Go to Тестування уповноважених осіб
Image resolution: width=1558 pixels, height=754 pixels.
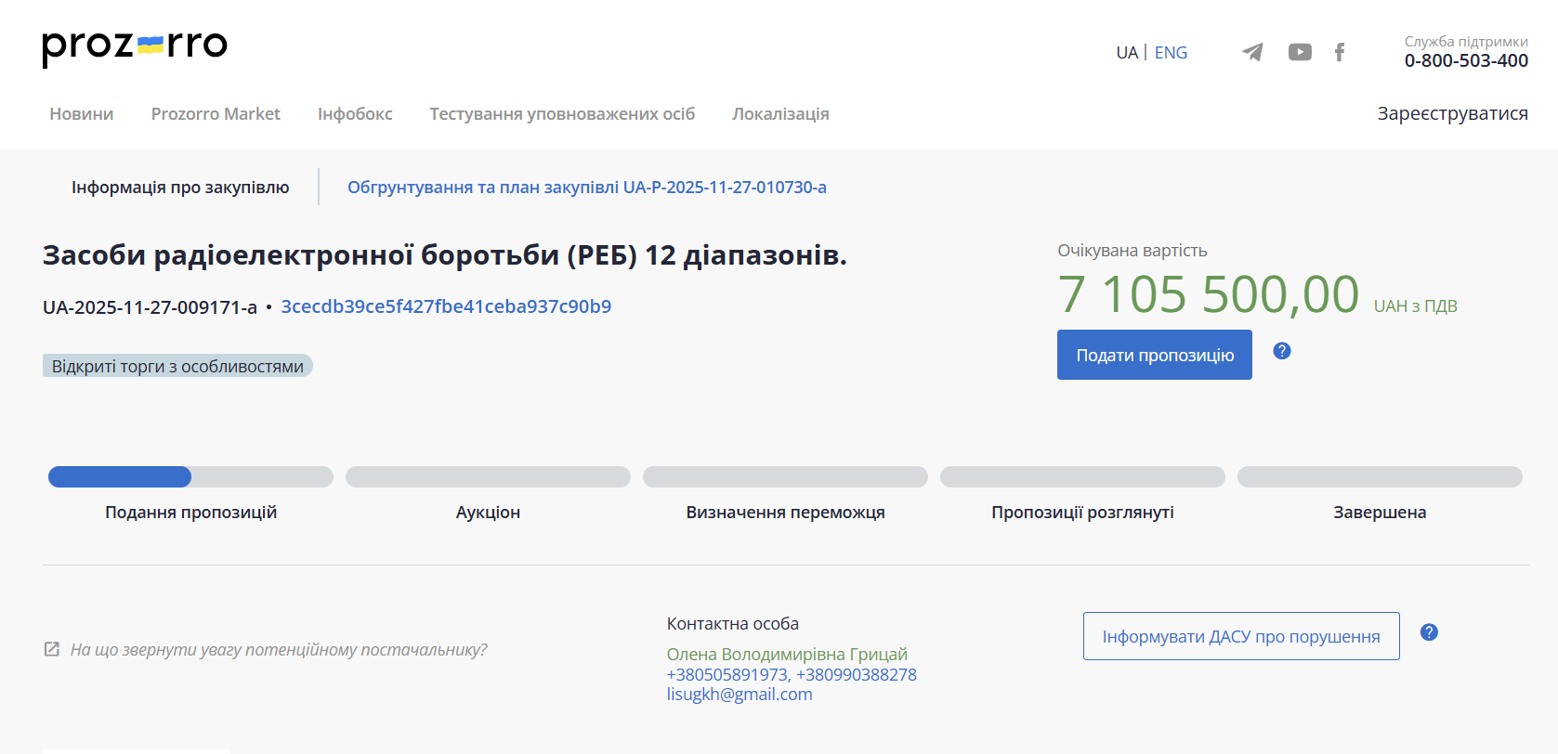click(562, 114)
